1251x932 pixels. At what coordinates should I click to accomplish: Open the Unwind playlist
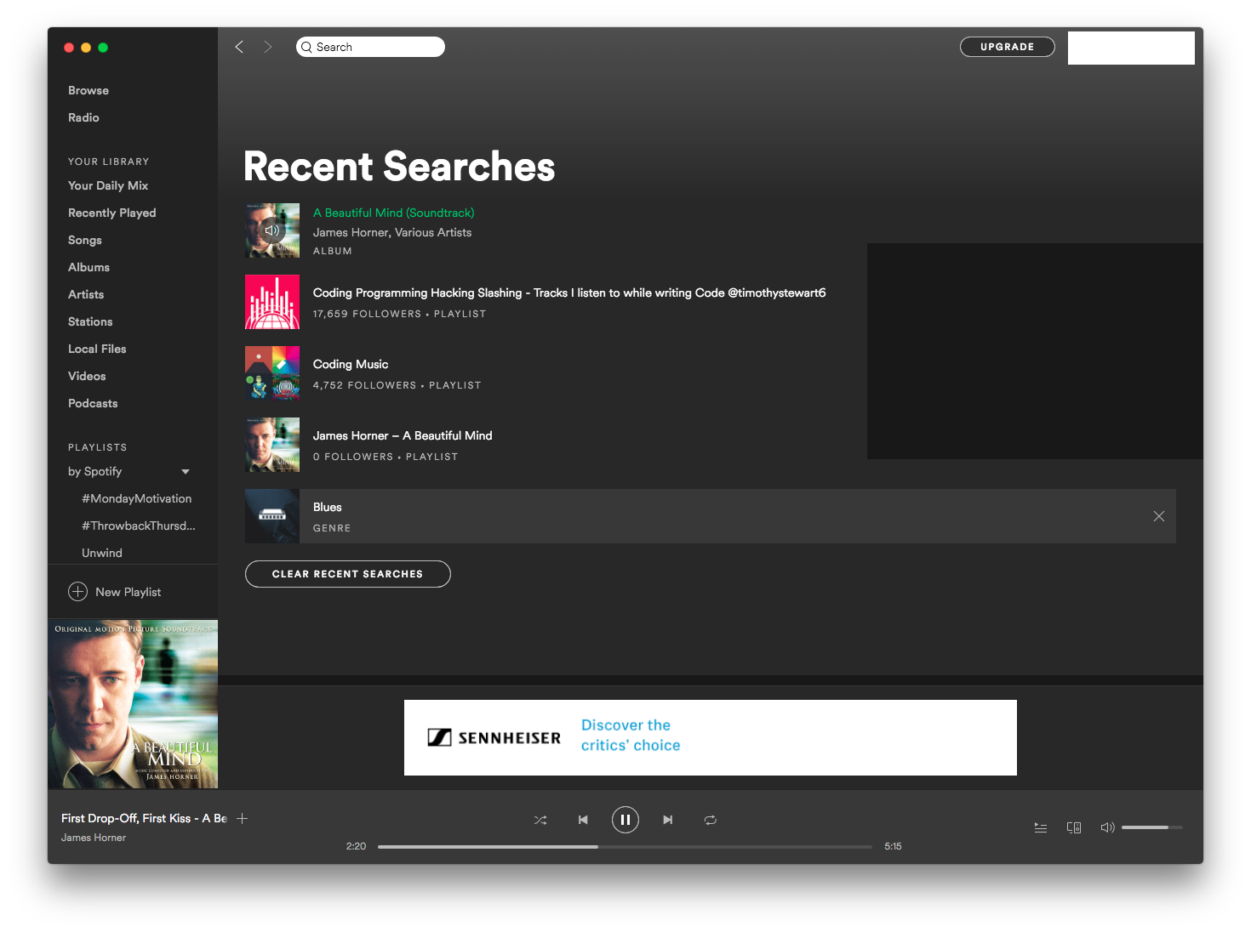click(x=102, y=553)
